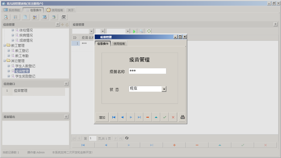
Task: Select 教工考勤 in the information tree
Action: click(x=22, y=55)
